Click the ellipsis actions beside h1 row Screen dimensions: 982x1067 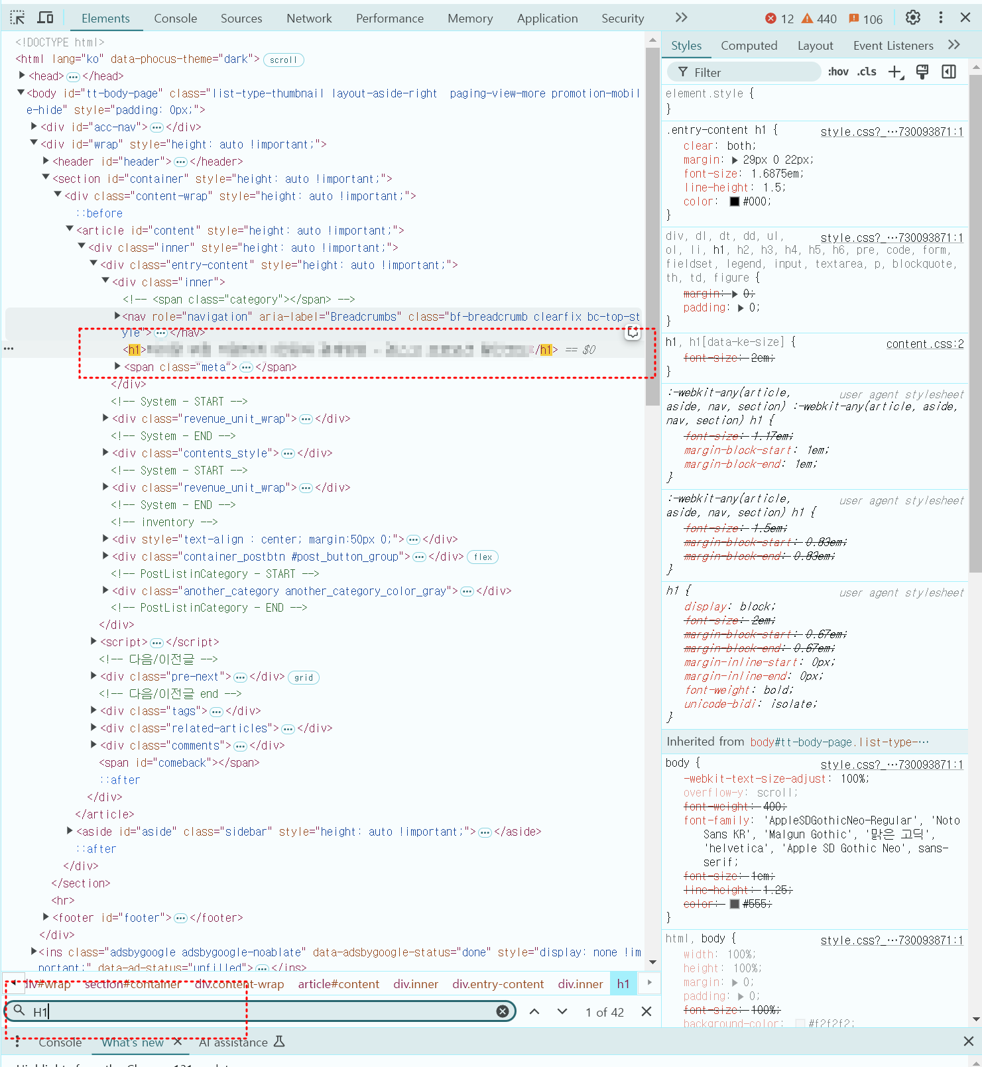(9, 349)
